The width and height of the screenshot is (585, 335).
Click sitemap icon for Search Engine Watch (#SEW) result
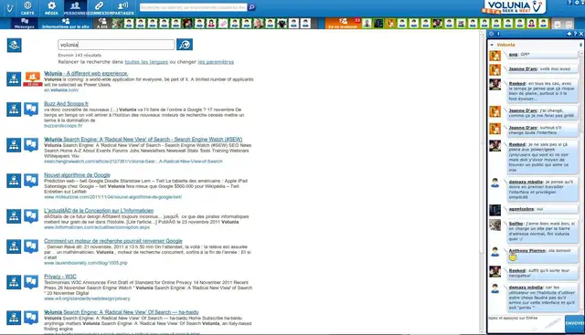pyautogui.click(x=14, y=145)
